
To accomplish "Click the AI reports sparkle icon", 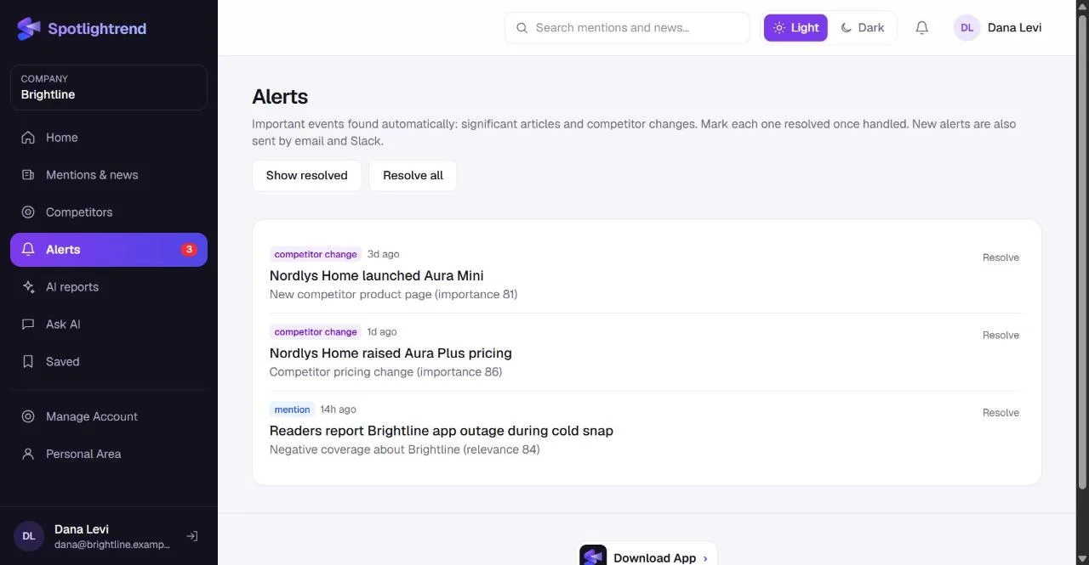I will pos(28,287).
